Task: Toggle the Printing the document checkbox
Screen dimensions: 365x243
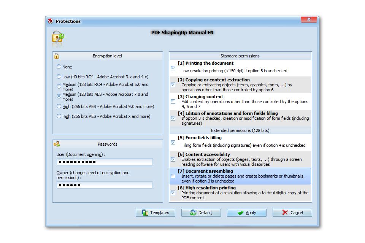Action: point(173,68)
